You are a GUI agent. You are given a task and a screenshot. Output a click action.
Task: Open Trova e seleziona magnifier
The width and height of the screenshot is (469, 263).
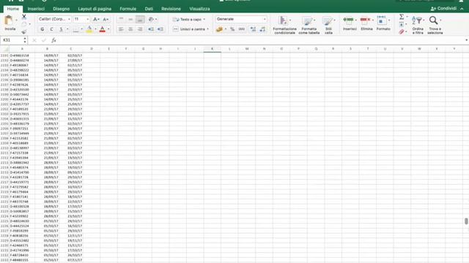[435, 25]
